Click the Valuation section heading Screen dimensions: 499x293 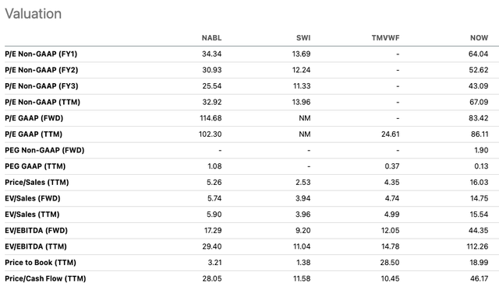coord(33,14)
